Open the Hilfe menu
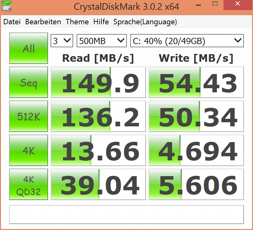This screenshot has width=253, height=230. 101,22
